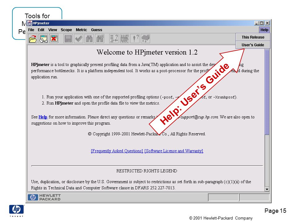This screenshot has height=222, width=297.
Task: Click the puzzle-shaped guess toolbar icon
Action: pyautogui.click(x=124, y=39)
